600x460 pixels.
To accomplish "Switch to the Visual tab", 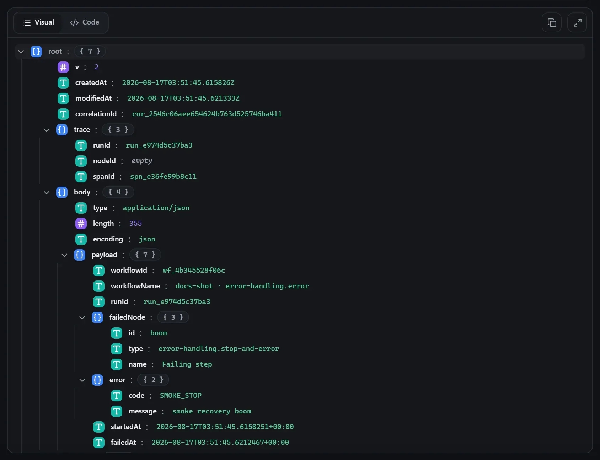I will coord(38,22).
